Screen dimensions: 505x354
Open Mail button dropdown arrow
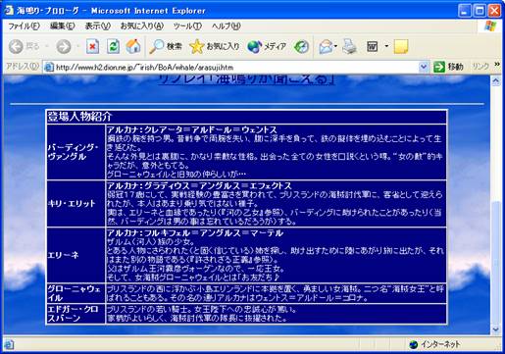(x=335, y=47)
